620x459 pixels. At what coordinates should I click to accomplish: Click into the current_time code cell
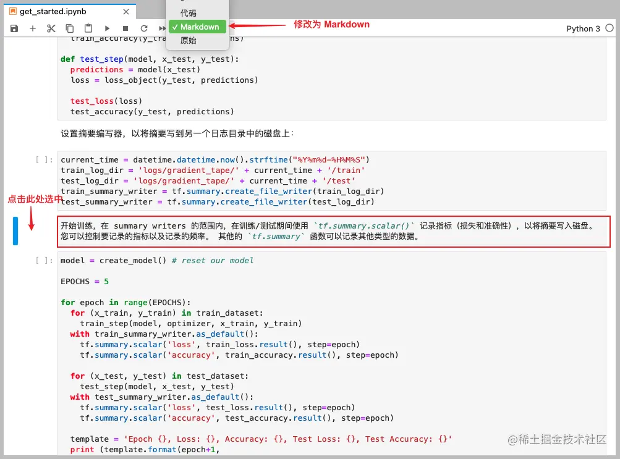click(x=331, y=180)
